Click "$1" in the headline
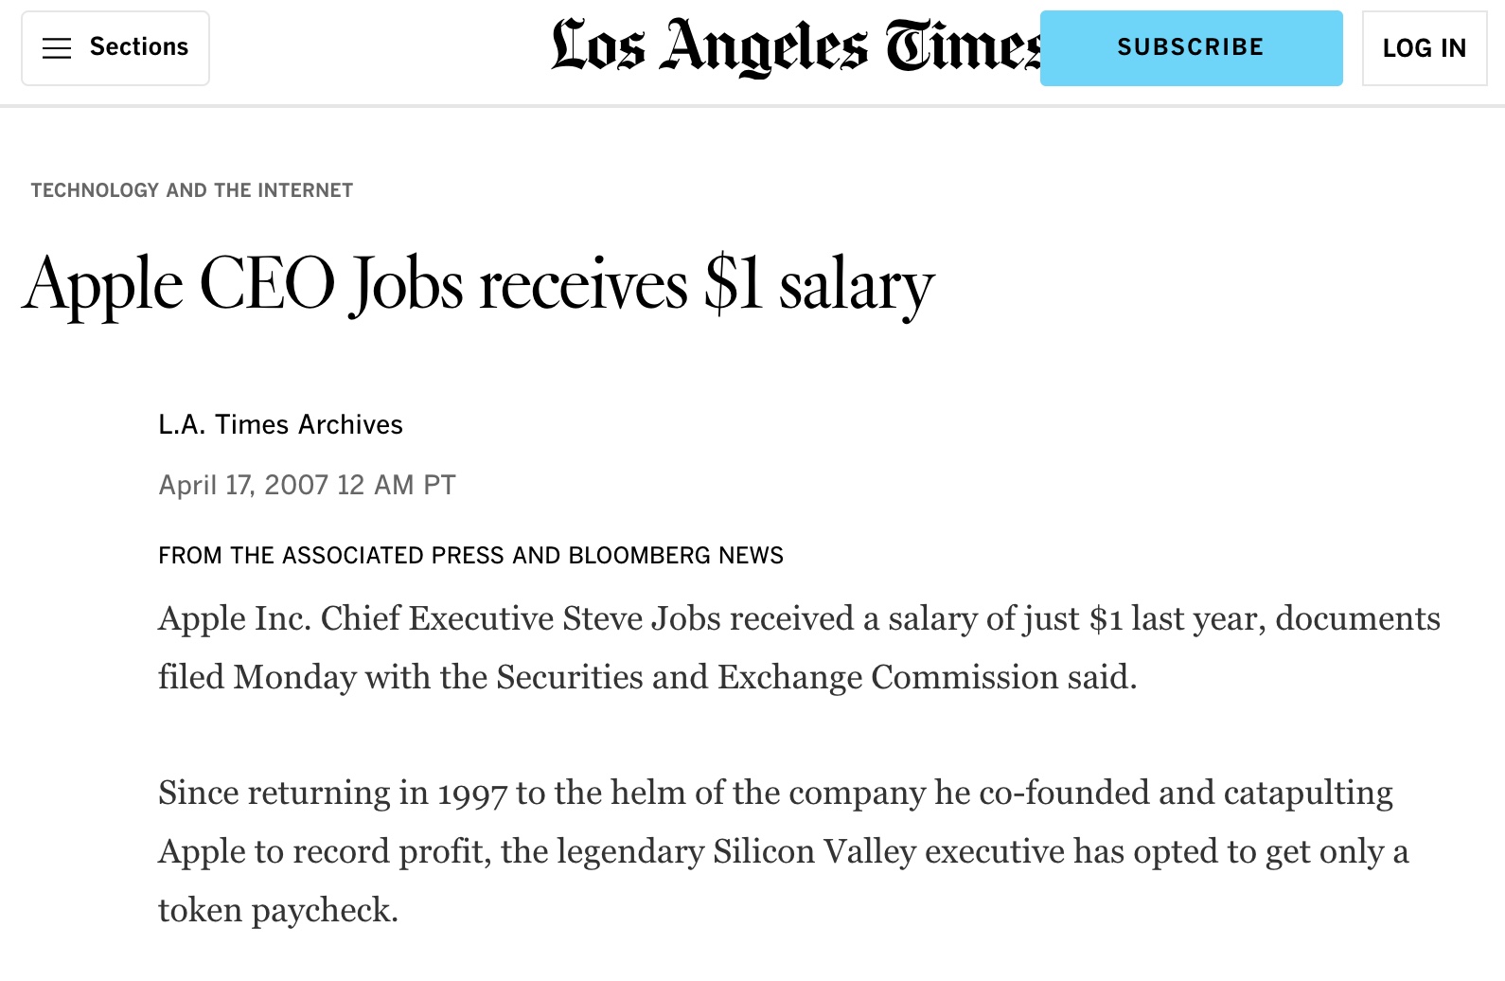Viewport: 1505px width, 981px height. click(734, 284)
